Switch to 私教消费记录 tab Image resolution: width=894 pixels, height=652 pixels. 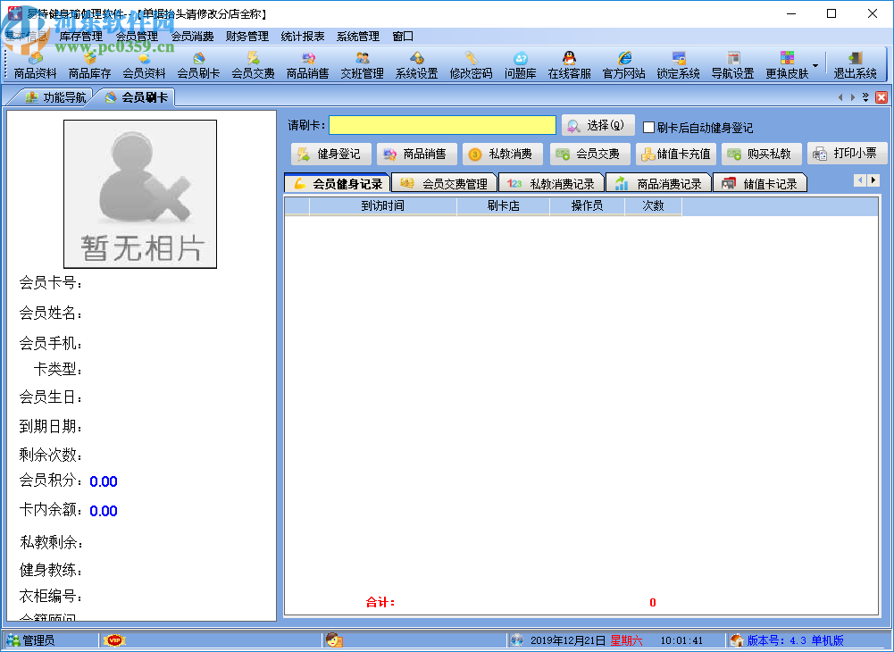point(551,184)
